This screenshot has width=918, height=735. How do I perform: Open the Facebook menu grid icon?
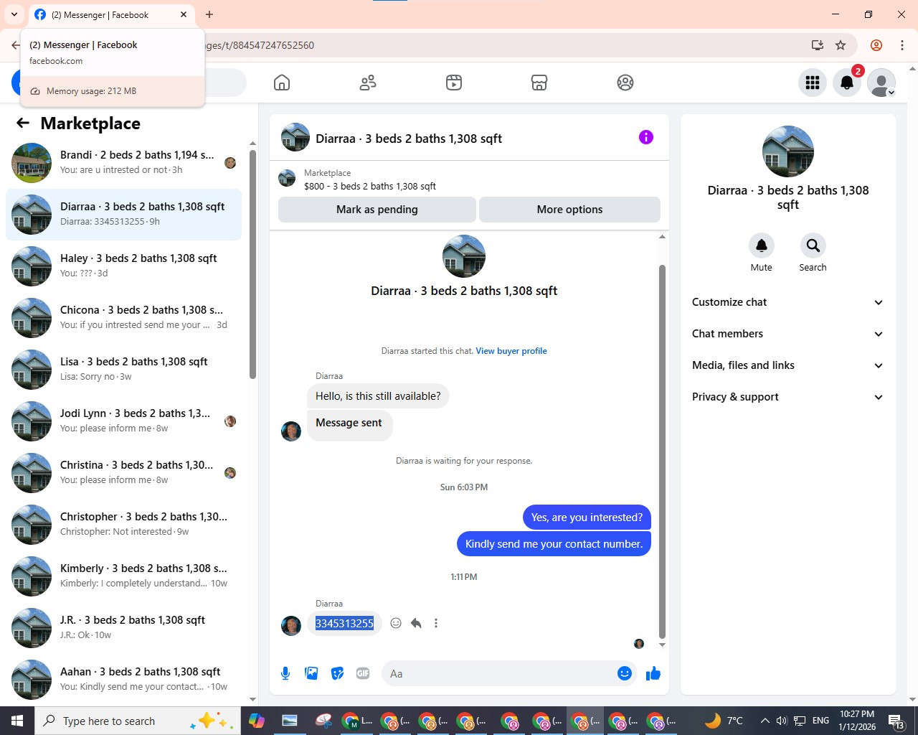point(813,83)
